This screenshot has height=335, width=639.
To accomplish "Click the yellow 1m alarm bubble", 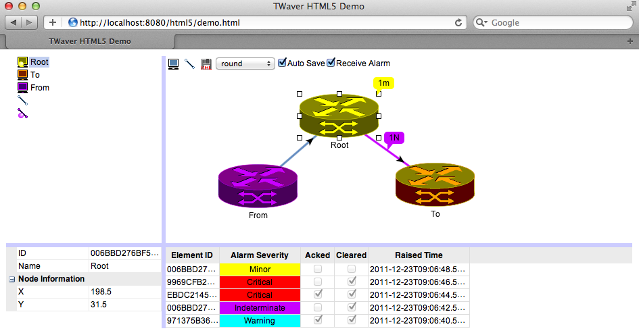I will coord(383,83).
